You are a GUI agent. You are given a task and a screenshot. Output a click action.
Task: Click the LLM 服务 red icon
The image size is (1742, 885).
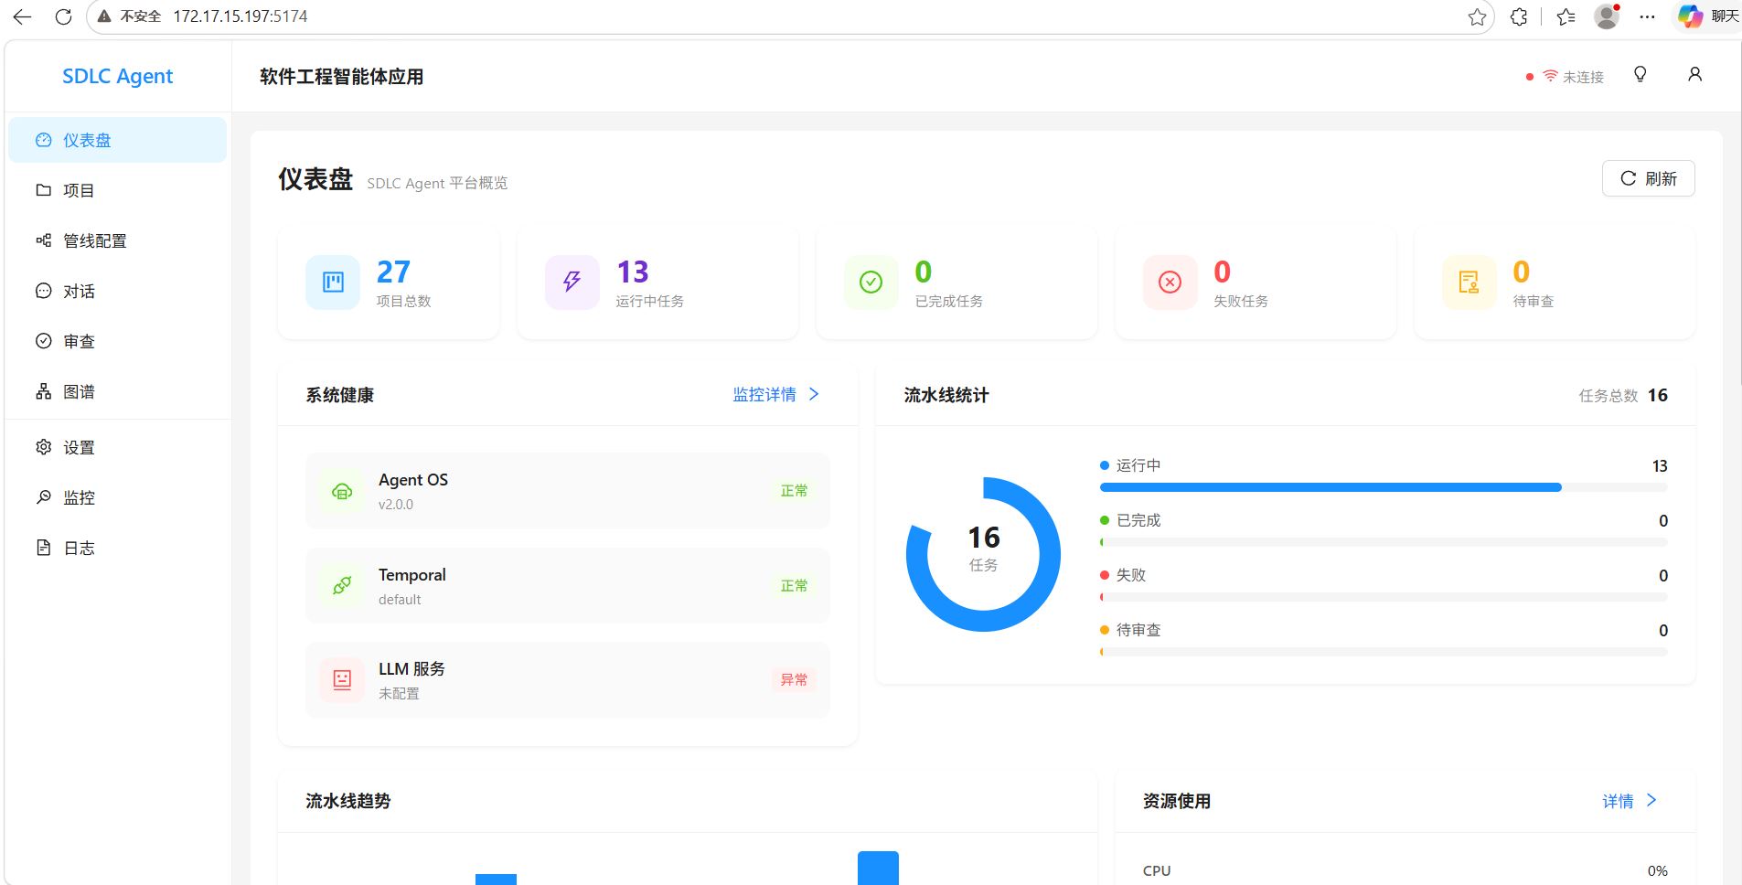pyautogui.click(x=342, y=679)
